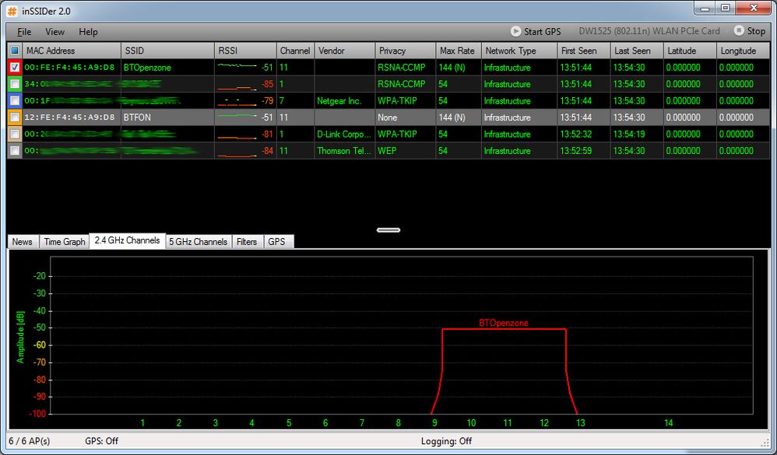Click the Stop button label

(x=756, y=30)
